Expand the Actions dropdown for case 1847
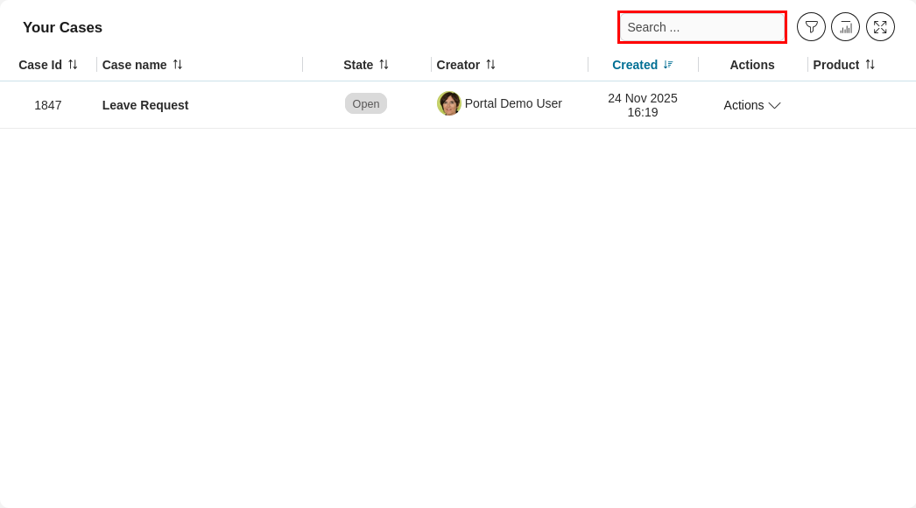 coord(751,105)
